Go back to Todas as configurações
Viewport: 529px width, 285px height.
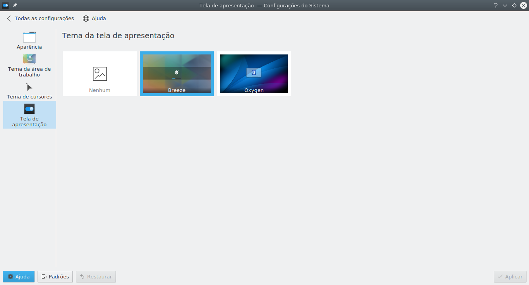click(x=40, y=18)
